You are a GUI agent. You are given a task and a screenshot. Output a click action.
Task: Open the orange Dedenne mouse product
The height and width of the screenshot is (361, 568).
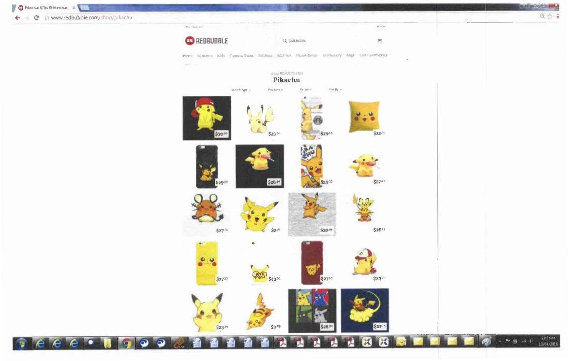[x=207, y=214]
